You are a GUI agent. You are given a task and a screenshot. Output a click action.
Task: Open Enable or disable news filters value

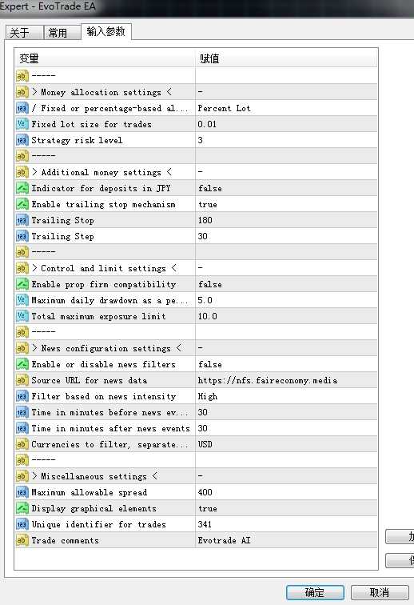[286, 364]
